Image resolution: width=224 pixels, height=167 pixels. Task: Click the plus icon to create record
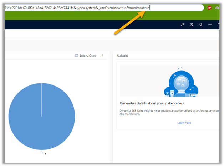210,25
